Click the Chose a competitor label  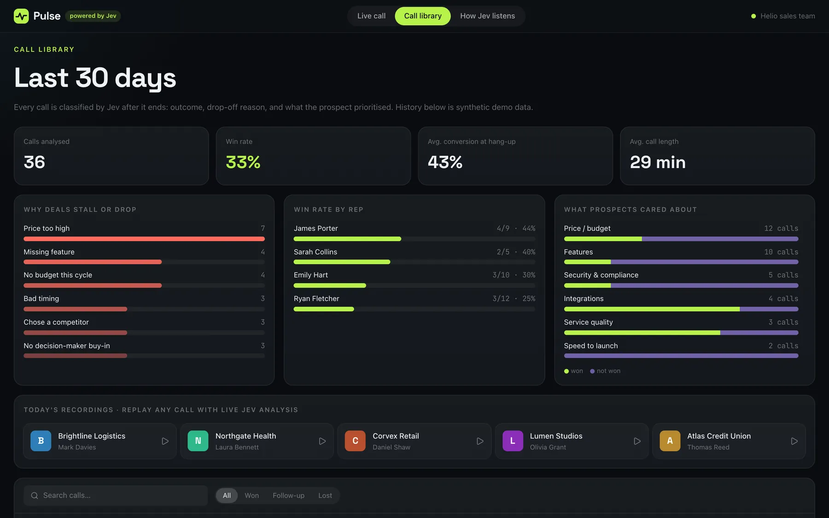(56, 322)
